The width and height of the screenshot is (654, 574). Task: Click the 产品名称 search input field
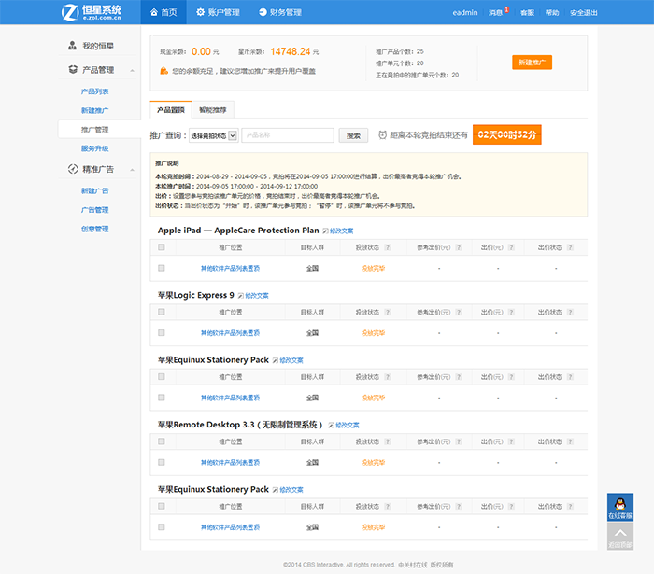pyautogui.click(x=287, y=135)
